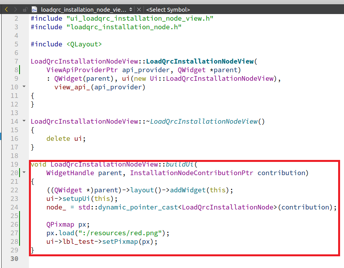Click lbl_test on line 28
The image size is (344, 268).
point(78,241)
